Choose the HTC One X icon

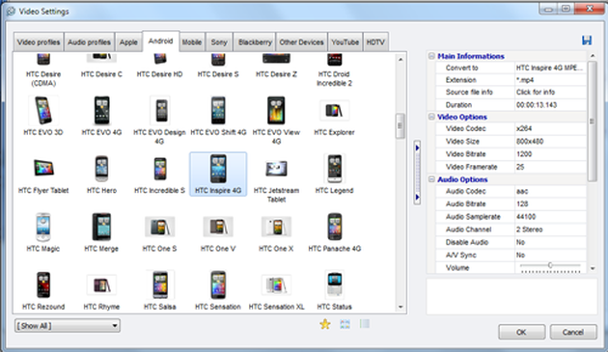point(276,227)
